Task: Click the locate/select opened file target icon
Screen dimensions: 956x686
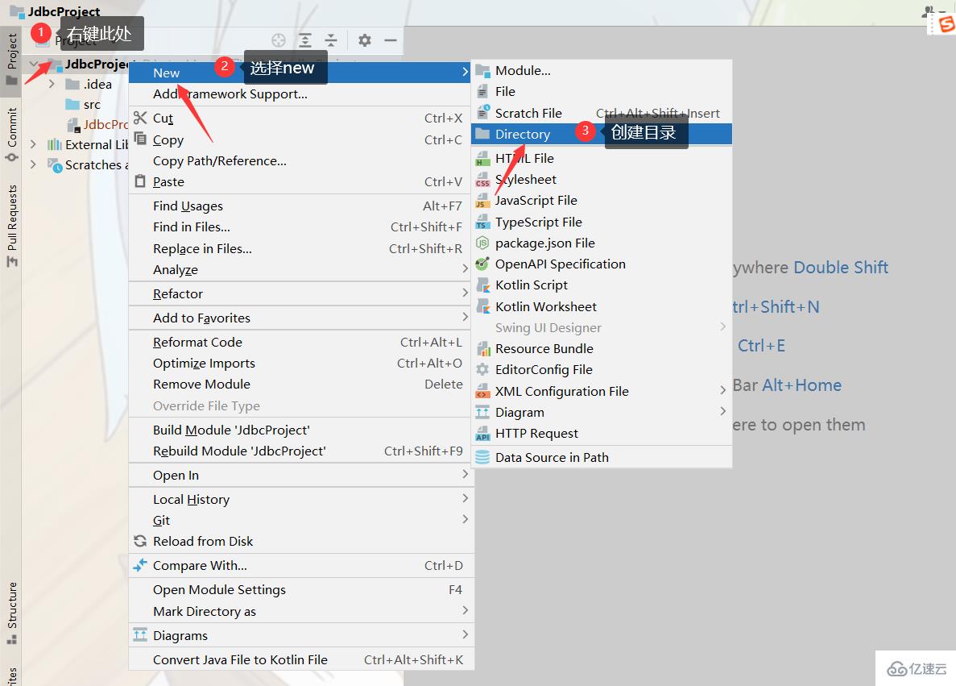Action: pos(279,40)
